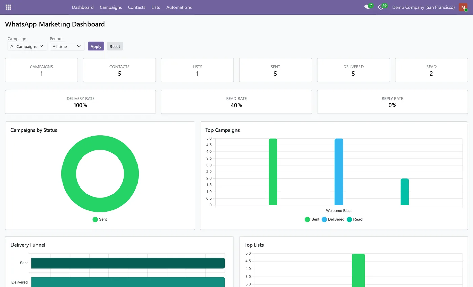Click the Campaigns by Status title
The width and height of the screenshot is (473, 287).
click(34, 130)
